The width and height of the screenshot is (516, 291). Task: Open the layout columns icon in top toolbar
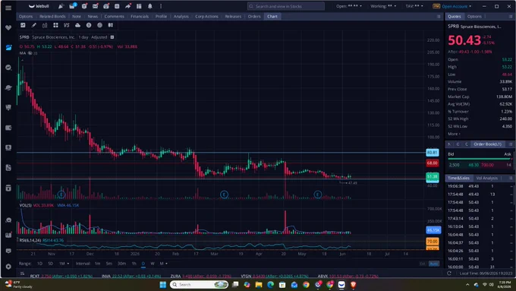coord(139,6)
